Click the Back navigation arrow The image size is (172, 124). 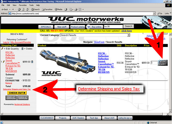(4, 9)
